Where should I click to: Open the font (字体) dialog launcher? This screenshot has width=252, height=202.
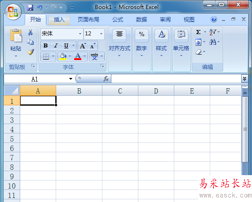click(102, 66)
